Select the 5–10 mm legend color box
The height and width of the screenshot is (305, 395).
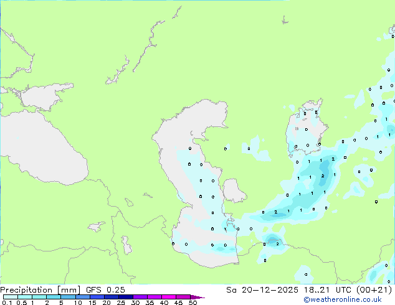pos(68,297)
